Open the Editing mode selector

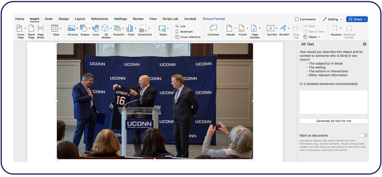click(x=332, y=19)
